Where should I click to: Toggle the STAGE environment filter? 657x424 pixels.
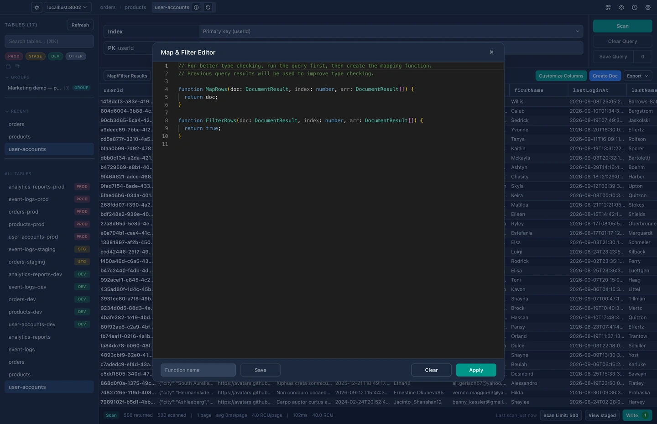35,56
